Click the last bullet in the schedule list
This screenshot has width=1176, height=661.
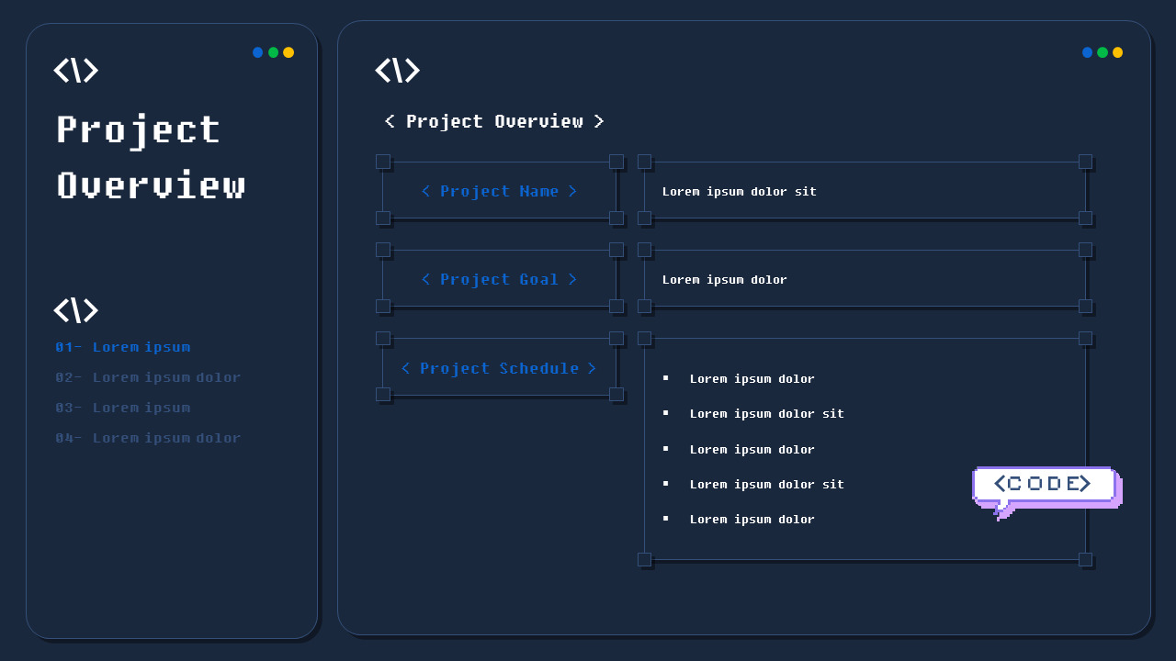(665, 519)
